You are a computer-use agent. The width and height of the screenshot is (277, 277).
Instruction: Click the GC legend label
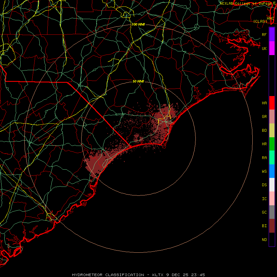(264, 212)
